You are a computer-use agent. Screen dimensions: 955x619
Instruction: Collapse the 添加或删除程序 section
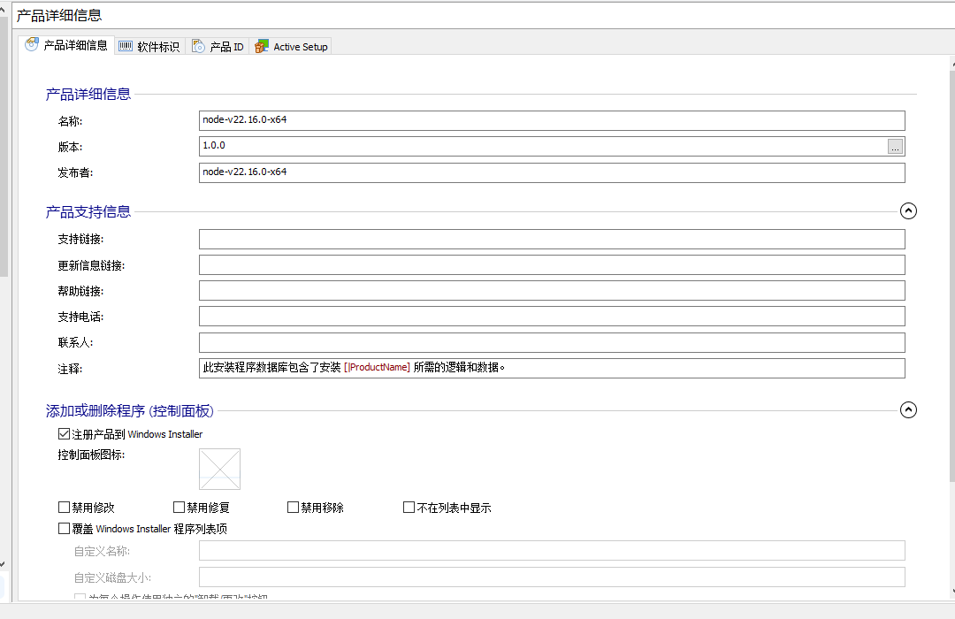[908, 410]
